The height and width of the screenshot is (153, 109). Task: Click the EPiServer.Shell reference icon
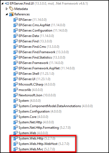pos(16,74)
